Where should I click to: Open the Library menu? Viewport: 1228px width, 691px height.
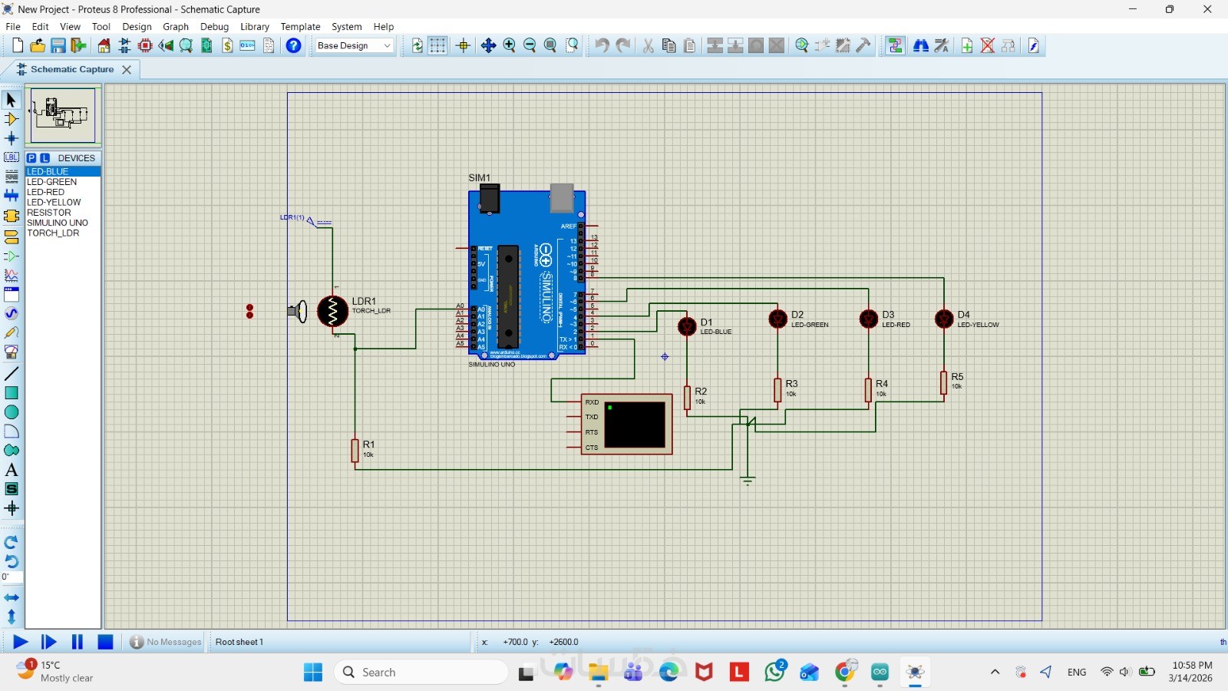255,26
